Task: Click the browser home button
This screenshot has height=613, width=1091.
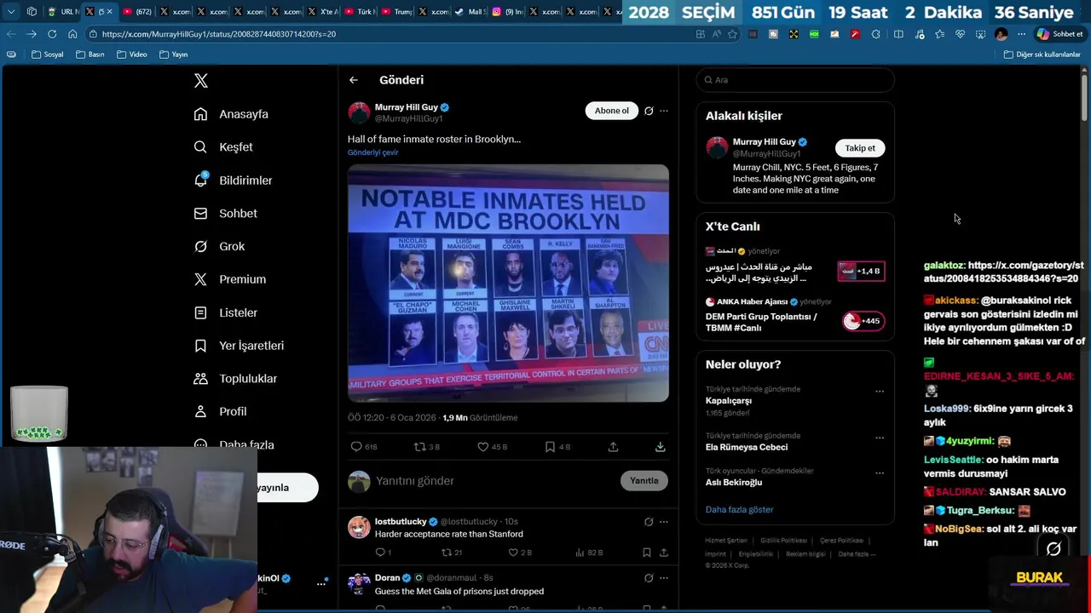Action: 72,34
